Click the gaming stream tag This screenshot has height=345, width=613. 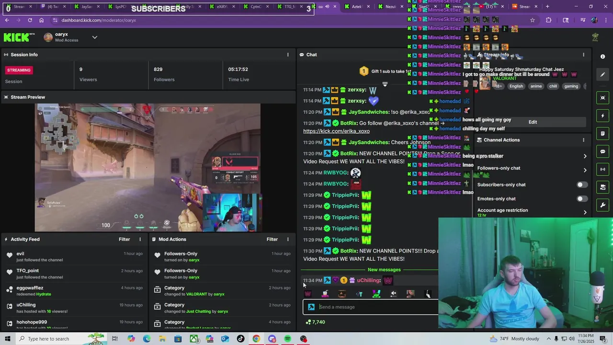pyautogui.click(x=571, y=86)
